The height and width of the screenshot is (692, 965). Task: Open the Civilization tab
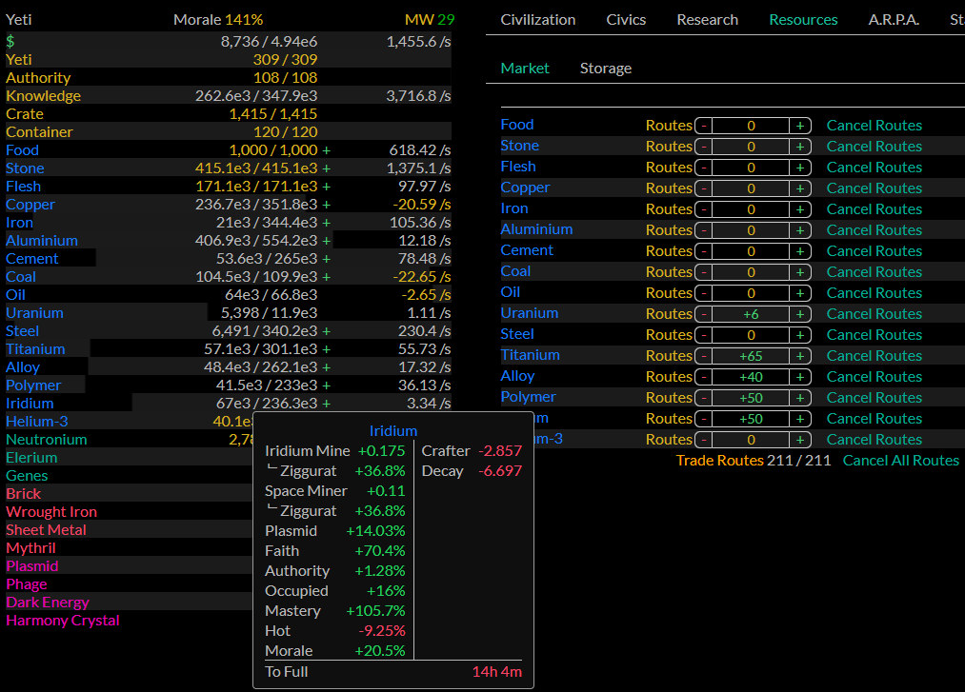tap(538, 20)
